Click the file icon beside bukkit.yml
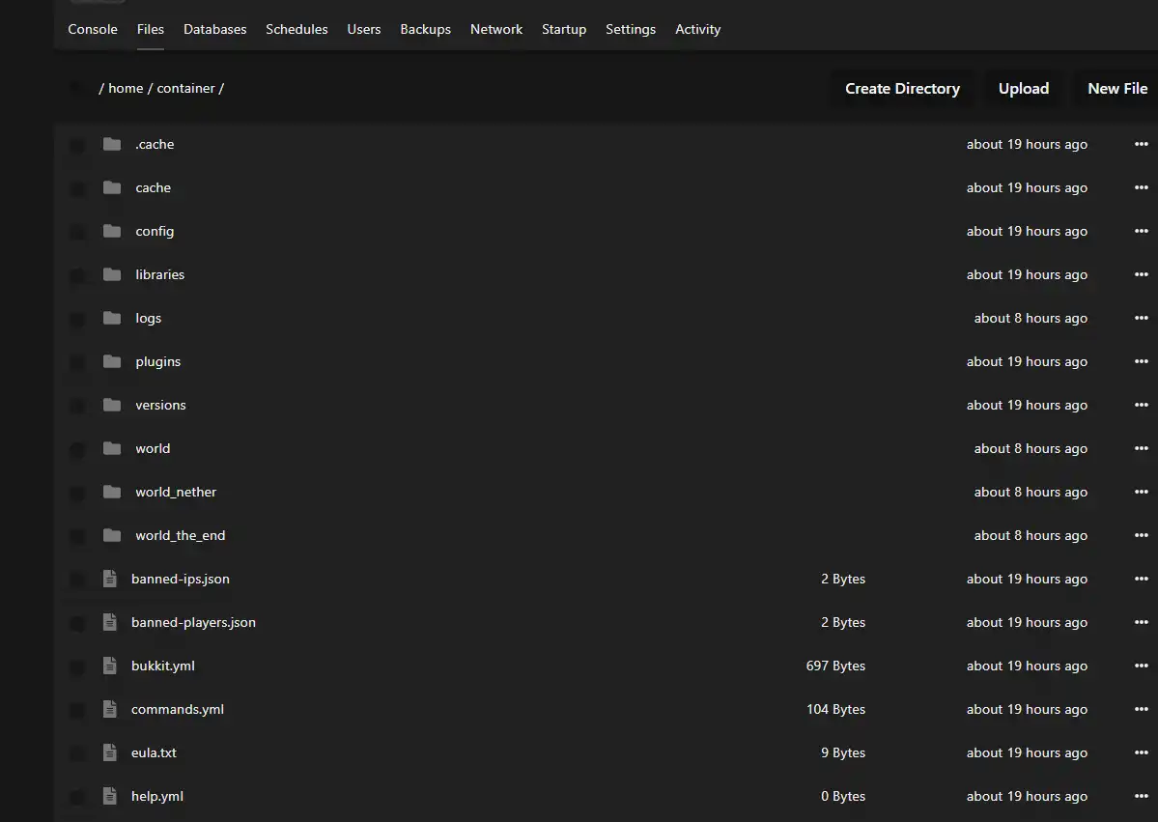Viewport: 1158px width, 822px height. 110,666
